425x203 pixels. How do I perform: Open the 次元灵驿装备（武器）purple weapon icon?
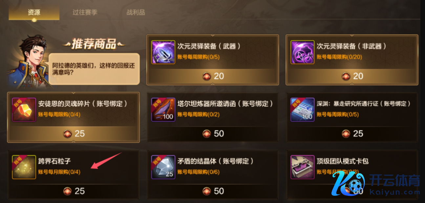click(163, 52)
